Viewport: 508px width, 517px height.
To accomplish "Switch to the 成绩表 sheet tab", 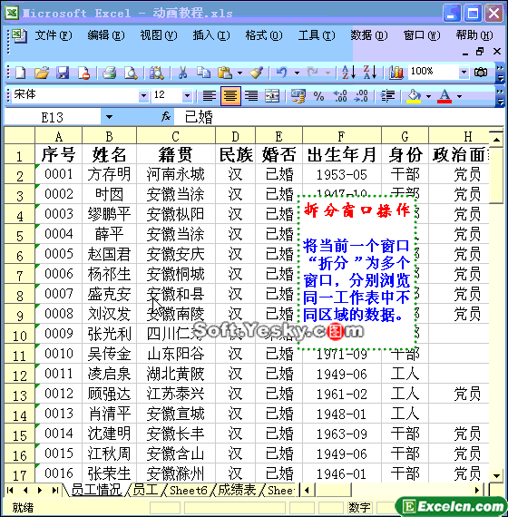I will 237,490.
